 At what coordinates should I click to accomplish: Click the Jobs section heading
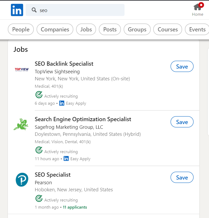[21, 49]
